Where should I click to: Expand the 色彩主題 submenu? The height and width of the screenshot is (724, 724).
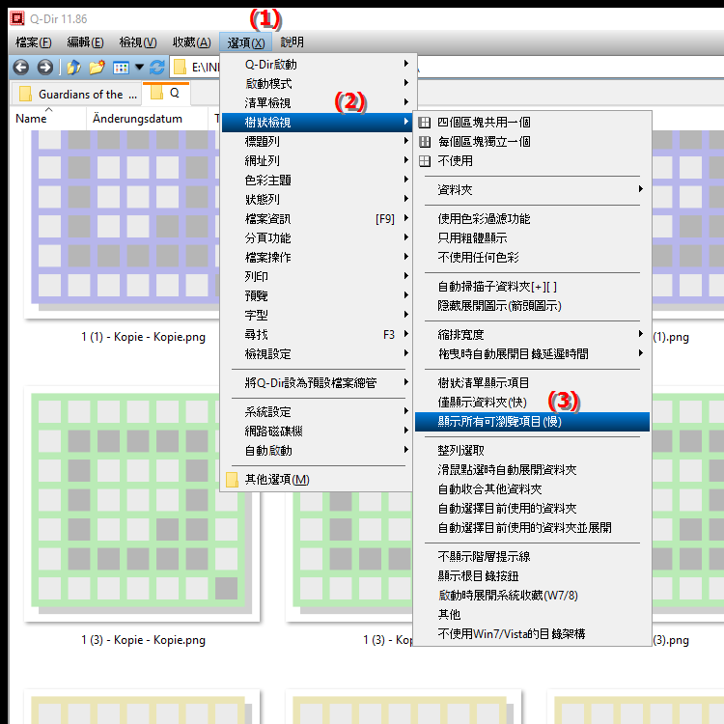319,181
